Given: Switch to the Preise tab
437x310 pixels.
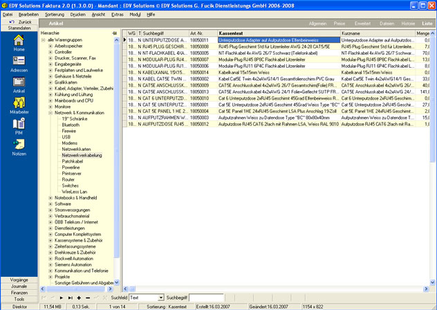Looking at the screenshot, I should coord(340,24).
